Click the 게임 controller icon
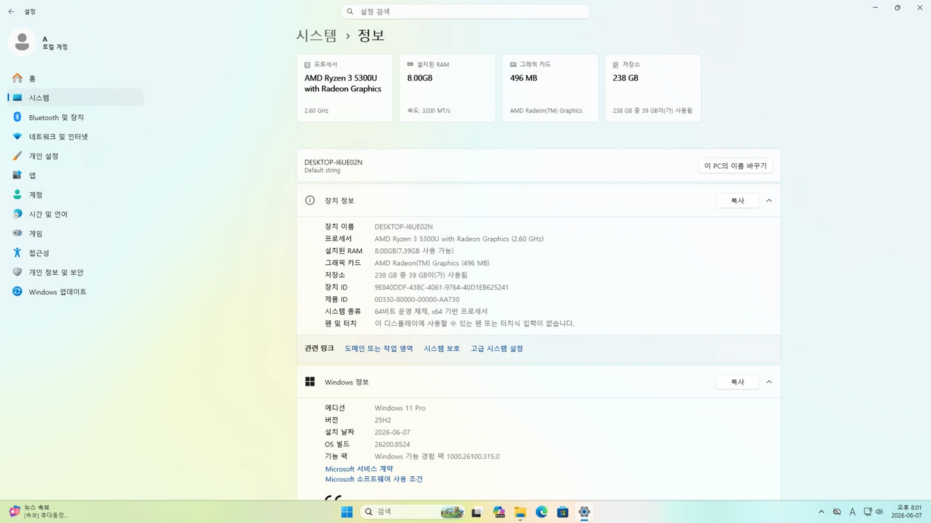 click(17, 234)
